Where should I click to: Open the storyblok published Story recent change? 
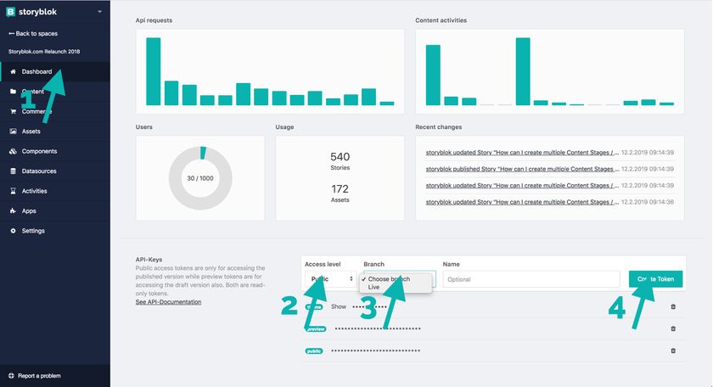523,169
